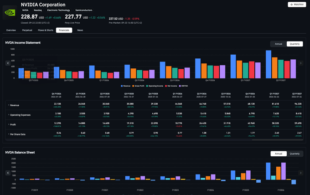This screenshot has height=195, width=310.
Task: Click the Q2 FY2027 blue revenue bar
Action: tap(269, 64)
